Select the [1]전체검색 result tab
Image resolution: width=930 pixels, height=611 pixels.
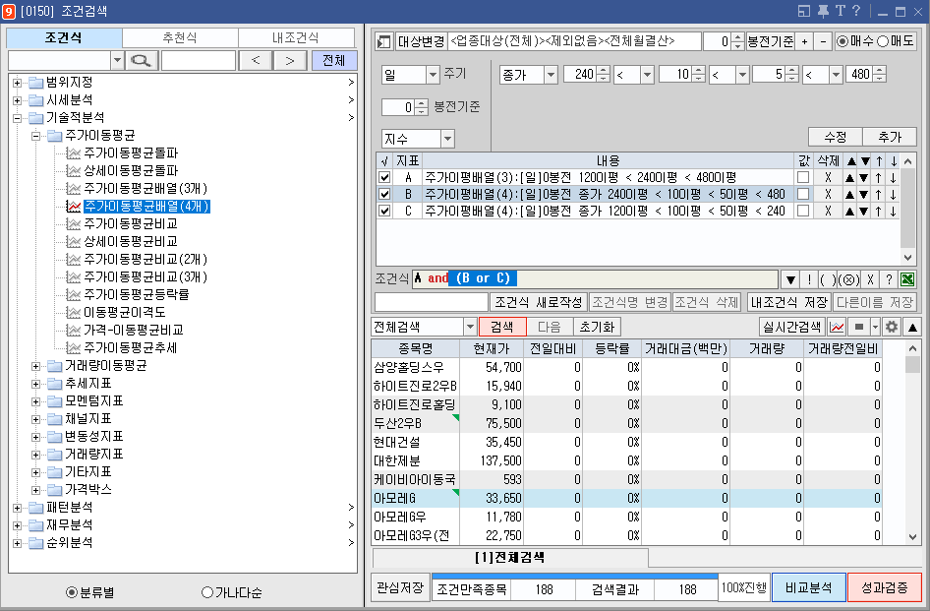510,558
